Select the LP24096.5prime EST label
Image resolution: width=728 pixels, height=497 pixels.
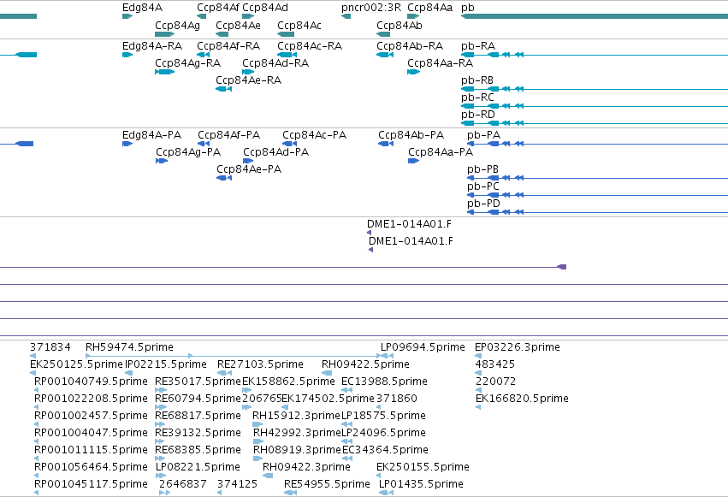coord(383,433)
